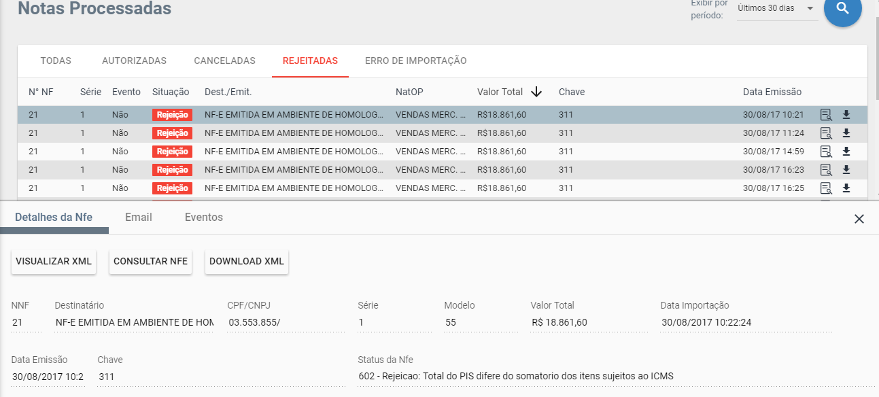Screen dimensions: 879x397
Task: Open details icon for 16:23 note
Action: (x=826, y=170)
